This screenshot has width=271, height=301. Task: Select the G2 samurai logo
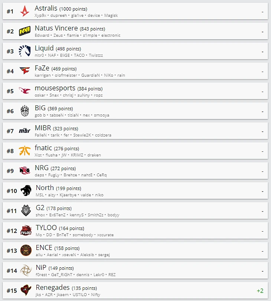coord(26,210)
